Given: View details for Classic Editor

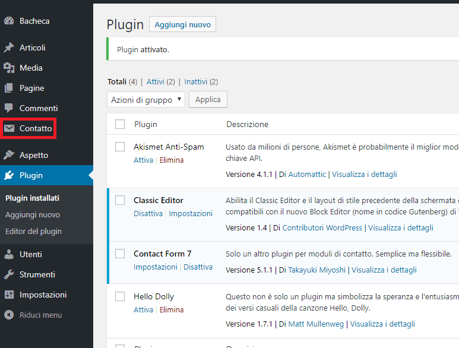Looking at the screenshot, I should point(400,227).
